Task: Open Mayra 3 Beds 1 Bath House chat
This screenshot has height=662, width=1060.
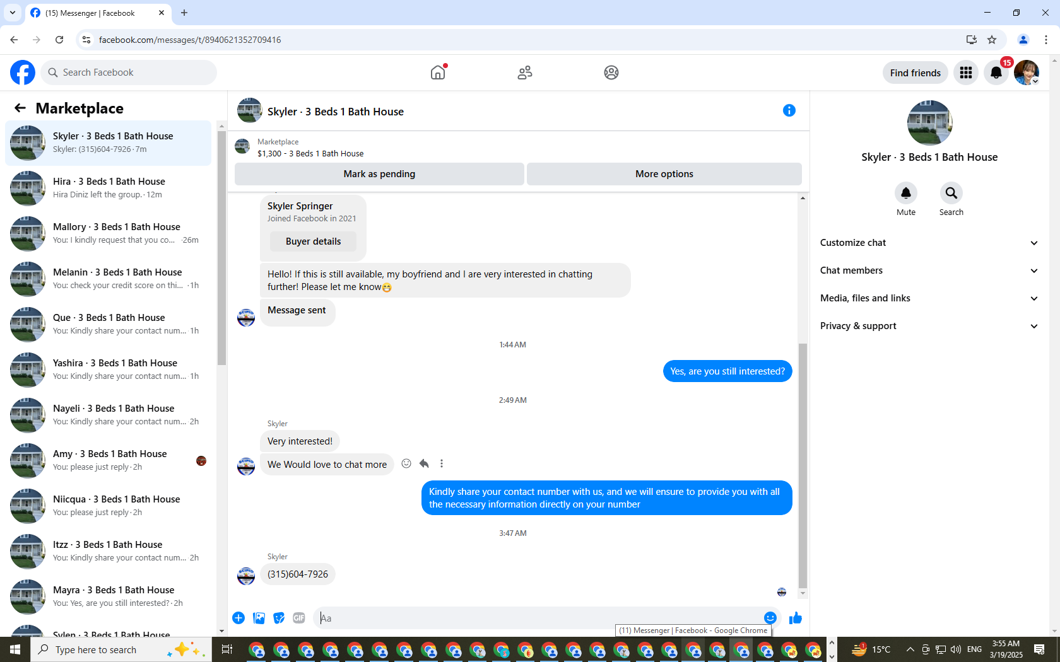Action: (x=109, y=597)
